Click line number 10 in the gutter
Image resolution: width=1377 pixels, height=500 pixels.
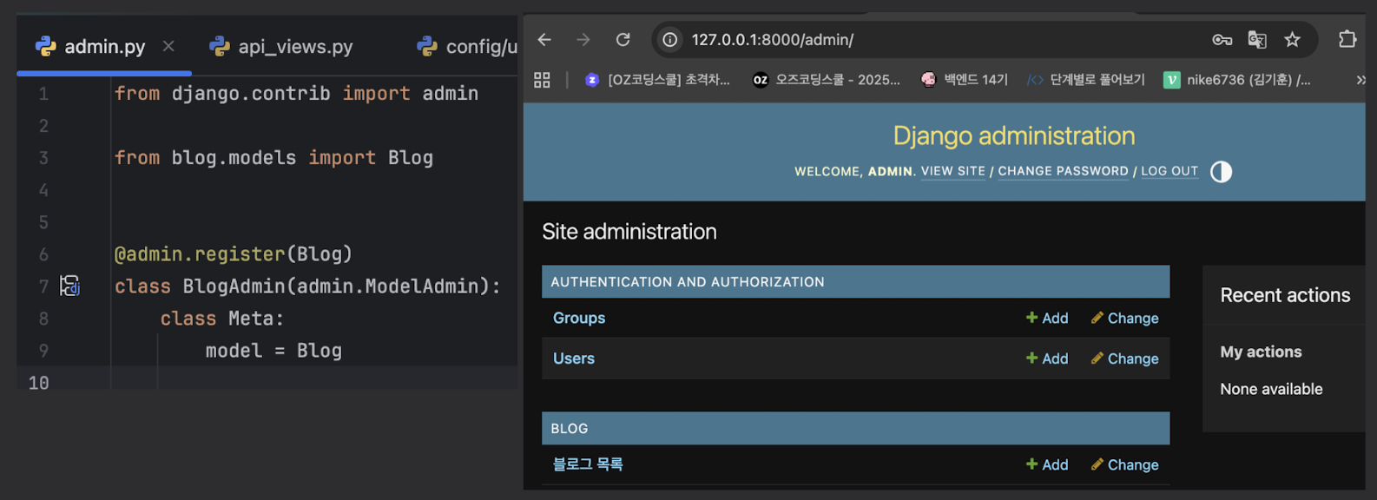pos(39,383)
